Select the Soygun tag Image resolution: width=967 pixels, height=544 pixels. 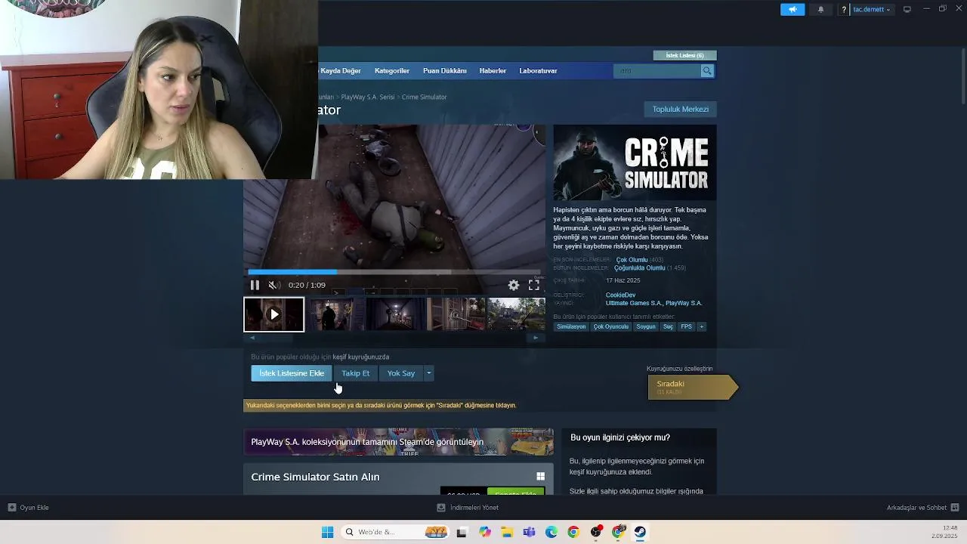pos(646,327)
